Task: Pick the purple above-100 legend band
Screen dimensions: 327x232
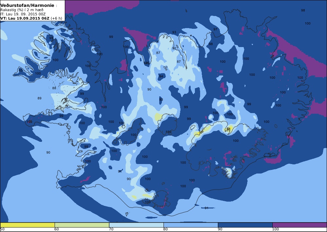Action: [x=300, y=225]
